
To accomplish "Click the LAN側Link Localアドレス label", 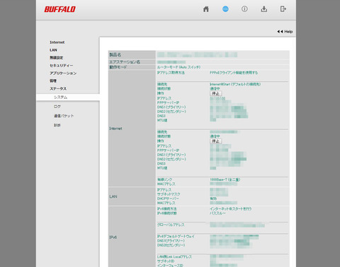I will 174,257.
